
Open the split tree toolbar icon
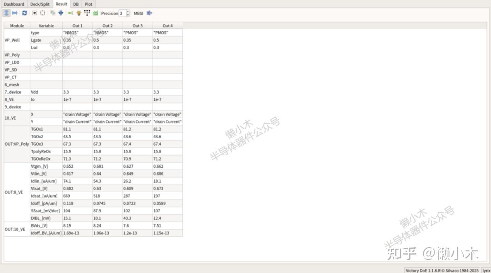tap(87, 13)
